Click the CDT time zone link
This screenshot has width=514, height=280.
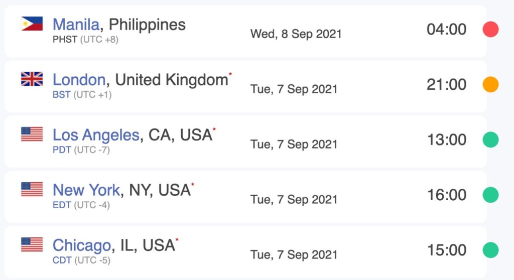[x=62, y=260]
